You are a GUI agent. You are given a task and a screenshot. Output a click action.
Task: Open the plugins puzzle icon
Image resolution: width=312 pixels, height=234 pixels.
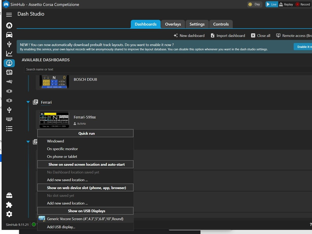tap(9, 205)
